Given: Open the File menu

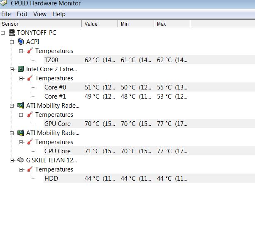Looking at the screenshot, I should (x=6, y=14).
